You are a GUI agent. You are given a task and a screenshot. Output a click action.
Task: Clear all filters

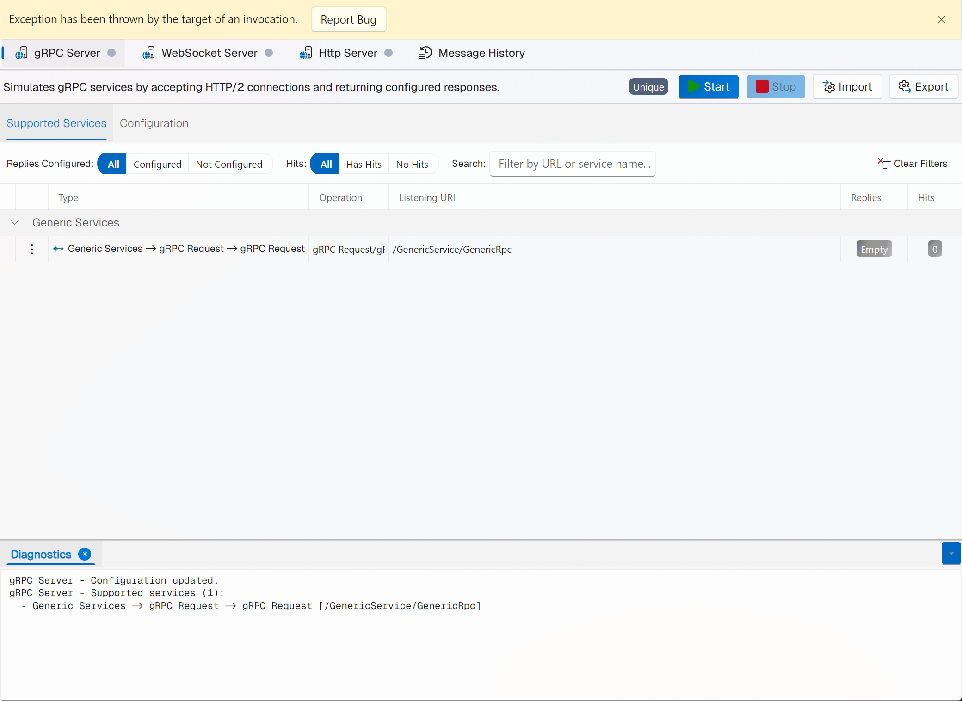[x=912, y=164]
